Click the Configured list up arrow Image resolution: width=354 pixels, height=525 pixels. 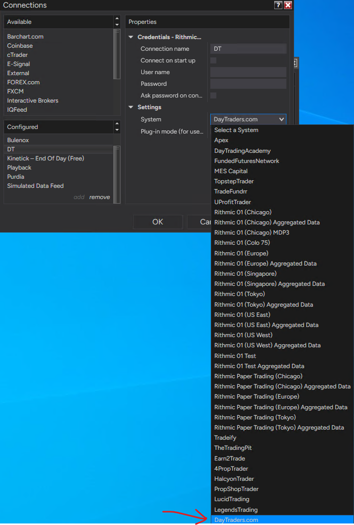(x=117, y=124)
